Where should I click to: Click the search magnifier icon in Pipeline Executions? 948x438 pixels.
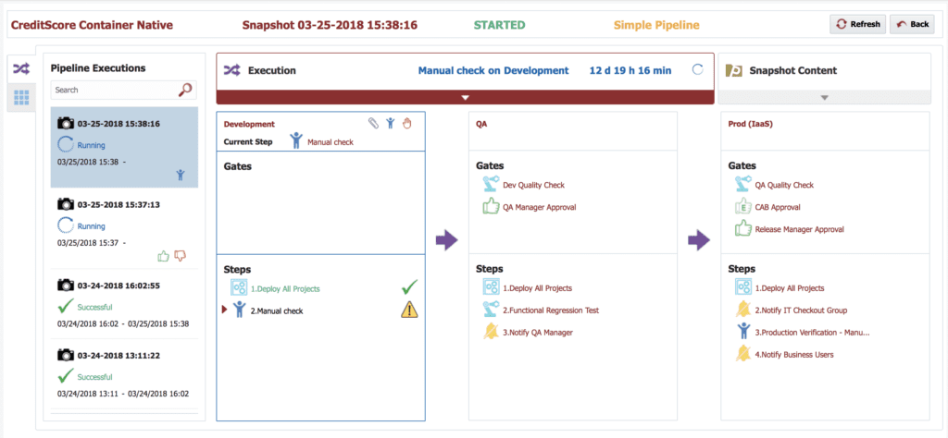click(x=185, y=90)
